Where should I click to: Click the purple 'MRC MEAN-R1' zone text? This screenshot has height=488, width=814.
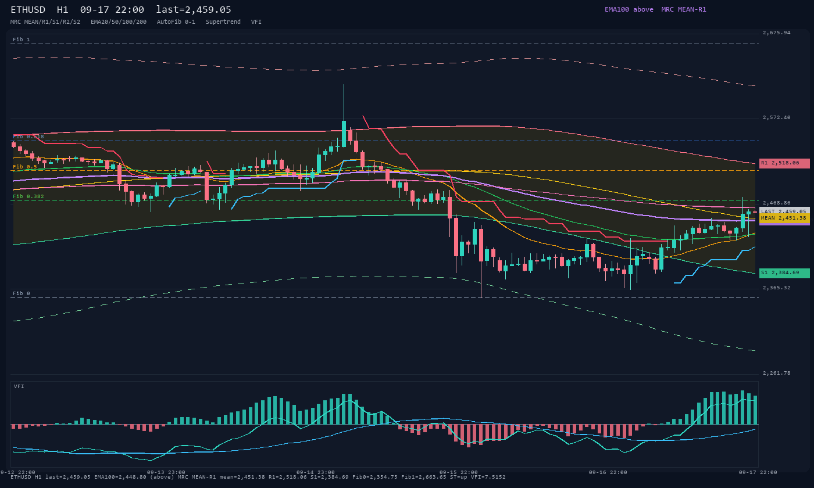point(684,9)
